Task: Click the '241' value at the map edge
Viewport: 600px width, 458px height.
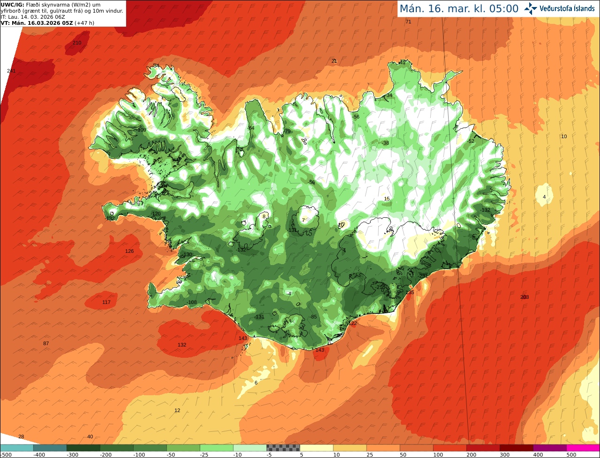Action: tap(11, 71)
